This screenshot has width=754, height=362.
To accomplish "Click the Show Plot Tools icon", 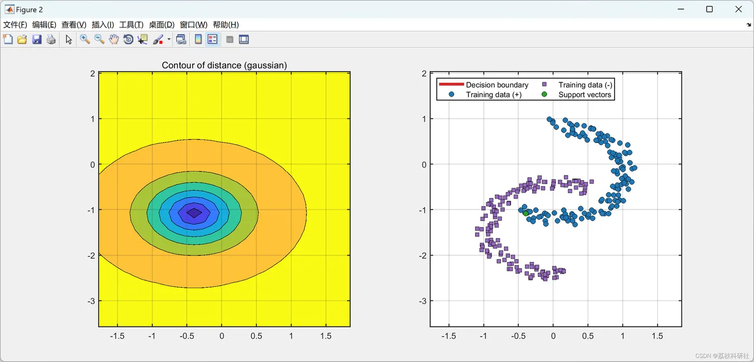I will (244, 39).
